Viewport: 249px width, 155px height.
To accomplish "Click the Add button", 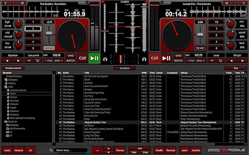I will 139,148.
